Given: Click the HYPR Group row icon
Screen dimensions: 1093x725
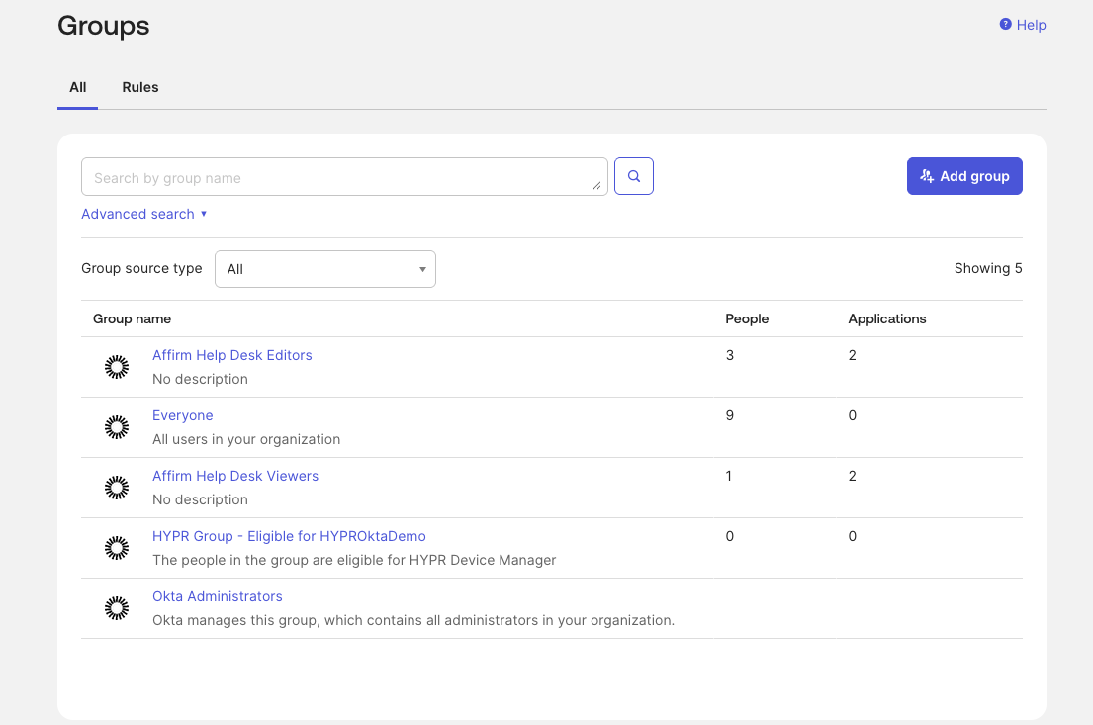Looking at the screenshot, I should tap(117, 548).
